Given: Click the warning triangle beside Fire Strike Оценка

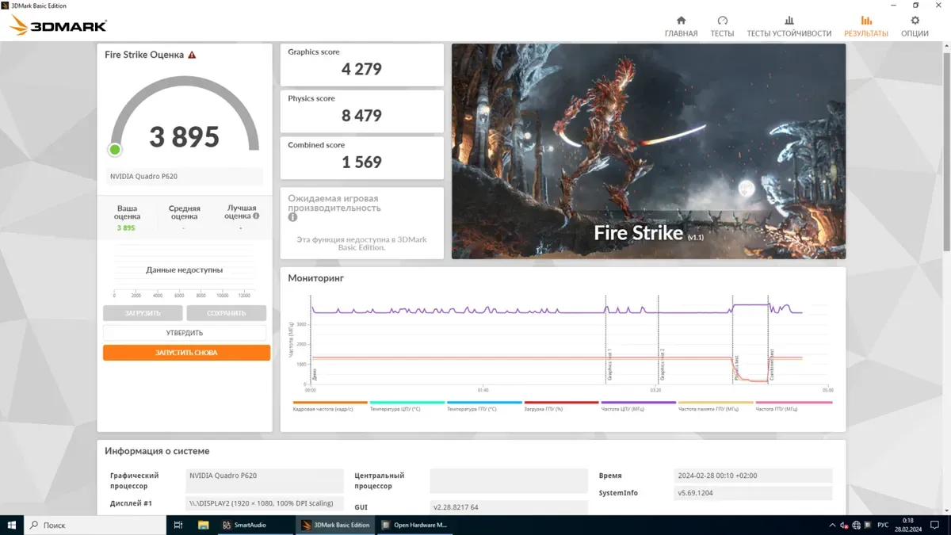Looking at the screenshot, I should click(x=192, y=55).
